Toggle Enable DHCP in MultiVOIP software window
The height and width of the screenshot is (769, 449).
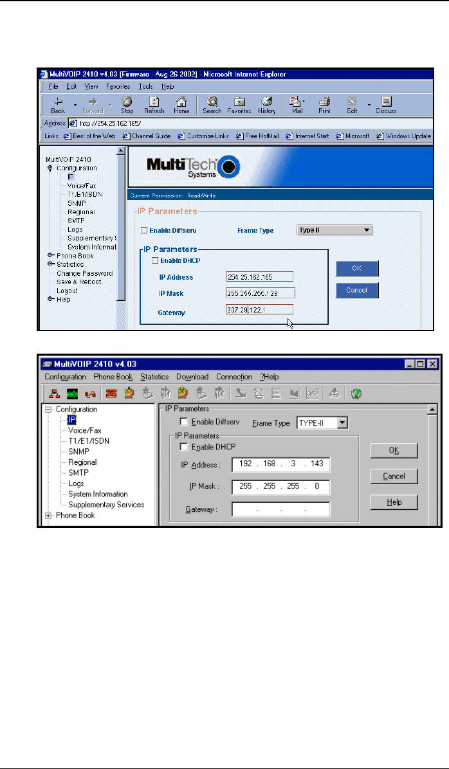tap(184, 447)
